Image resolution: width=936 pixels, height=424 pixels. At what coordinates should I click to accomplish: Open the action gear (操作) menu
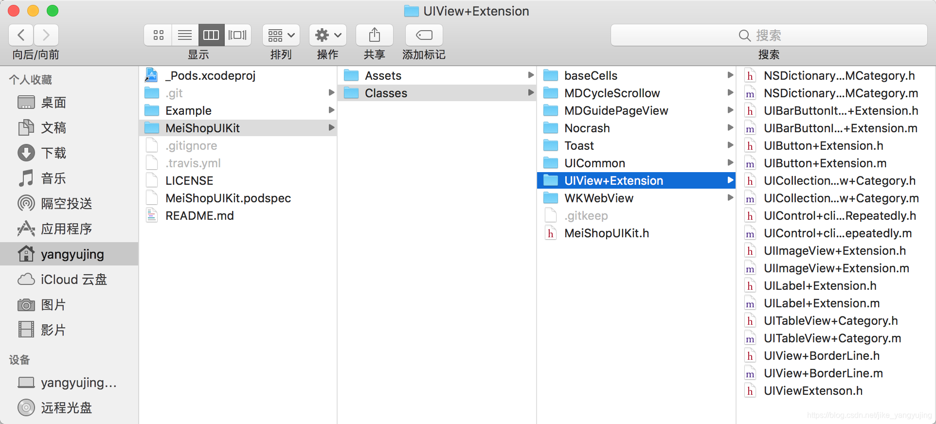[x=328, y=35]
